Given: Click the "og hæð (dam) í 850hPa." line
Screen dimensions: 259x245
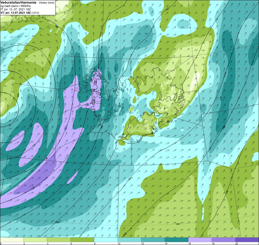Looking at the screenshot, I should 16,6.
